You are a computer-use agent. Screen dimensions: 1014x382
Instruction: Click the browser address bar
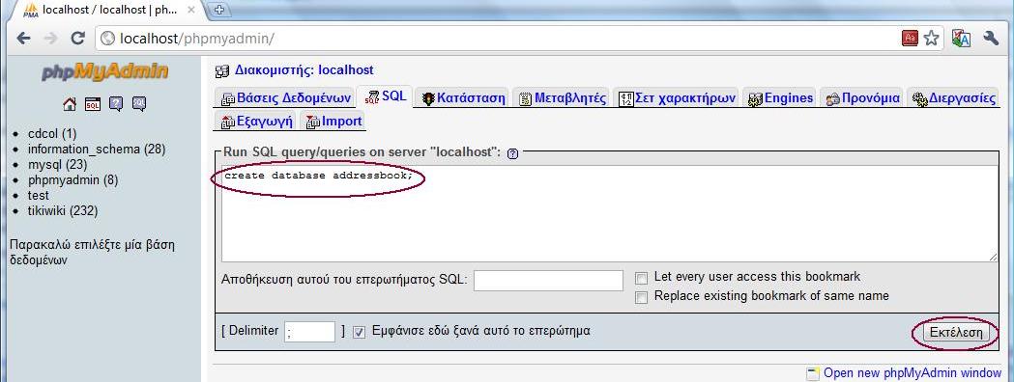pos(498,39)
